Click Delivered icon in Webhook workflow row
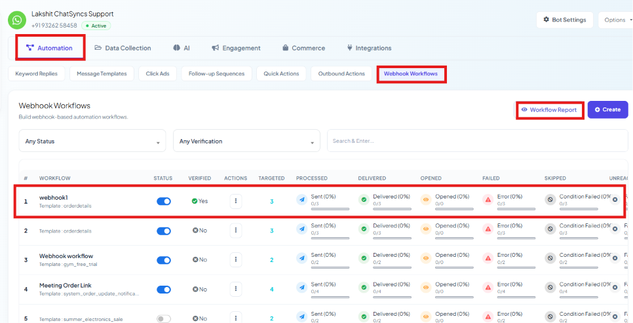Image resolution: width=633 pixels, height=323 pixels. [x=364, y=258]
